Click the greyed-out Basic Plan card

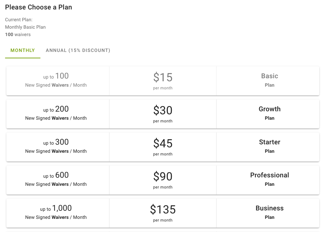coord(163,81)
